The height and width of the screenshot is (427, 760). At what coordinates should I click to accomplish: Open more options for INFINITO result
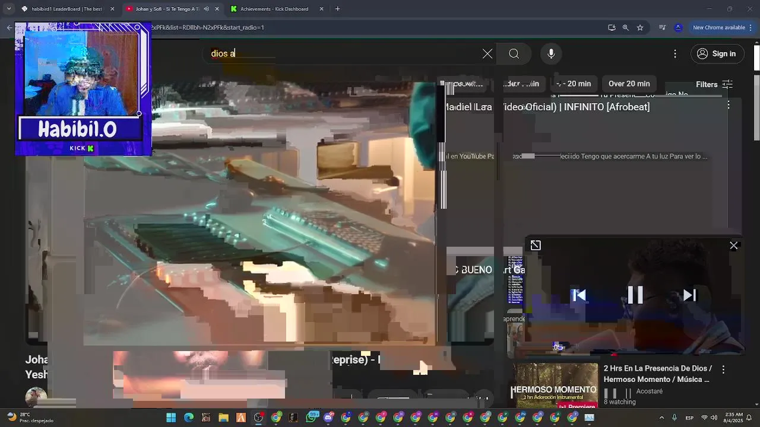click(729, 105)
